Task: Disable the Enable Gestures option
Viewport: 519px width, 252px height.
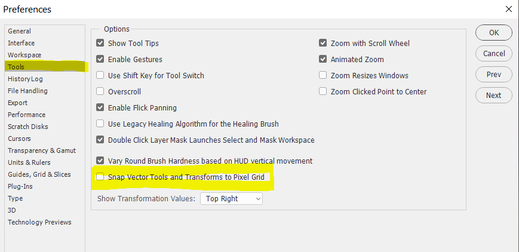Action: (x=100, y=60)
